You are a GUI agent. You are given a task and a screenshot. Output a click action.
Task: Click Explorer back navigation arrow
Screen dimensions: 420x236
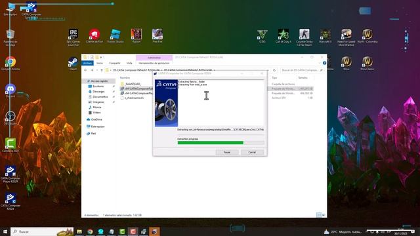click(86, 70)
